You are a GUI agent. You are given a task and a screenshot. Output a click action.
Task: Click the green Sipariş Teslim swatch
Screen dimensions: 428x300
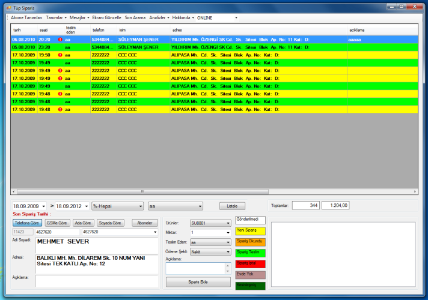(x=250, y=253)
